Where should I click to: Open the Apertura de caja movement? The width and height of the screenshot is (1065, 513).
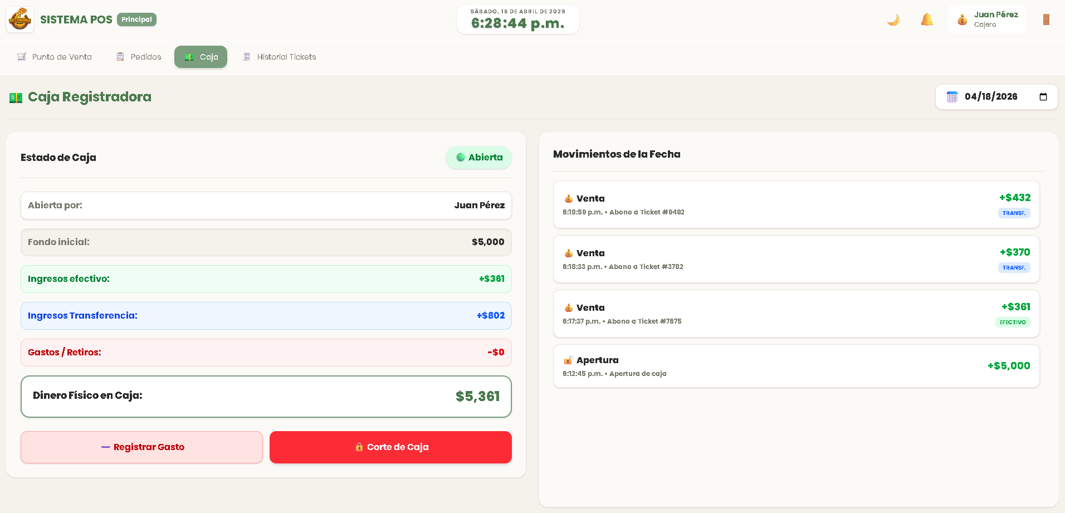[x=796, y=366]
